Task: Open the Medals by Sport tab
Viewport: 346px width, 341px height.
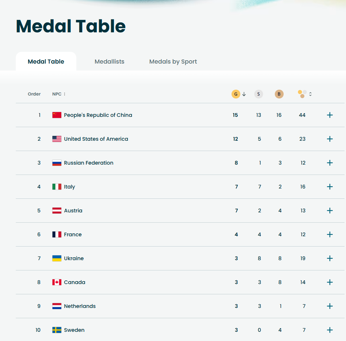Action: point(173,61)
